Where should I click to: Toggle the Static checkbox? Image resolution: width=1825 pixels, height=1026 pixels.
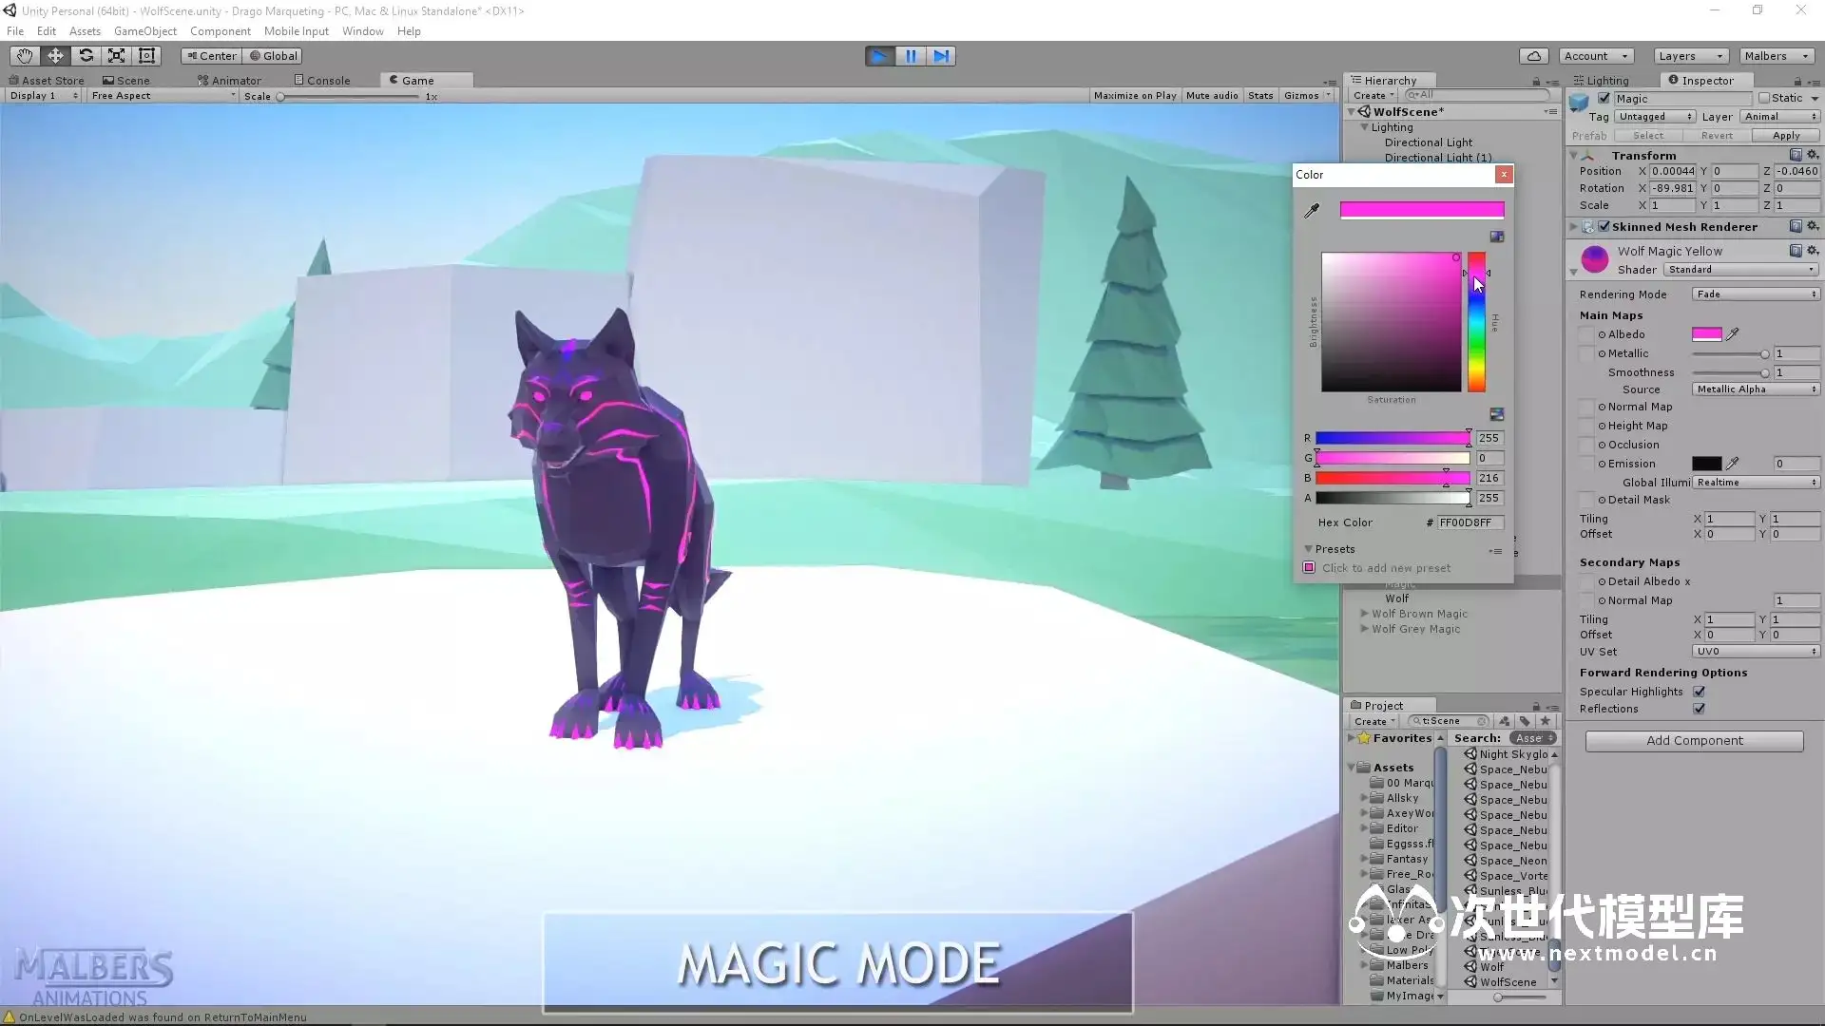[1764, 98]
